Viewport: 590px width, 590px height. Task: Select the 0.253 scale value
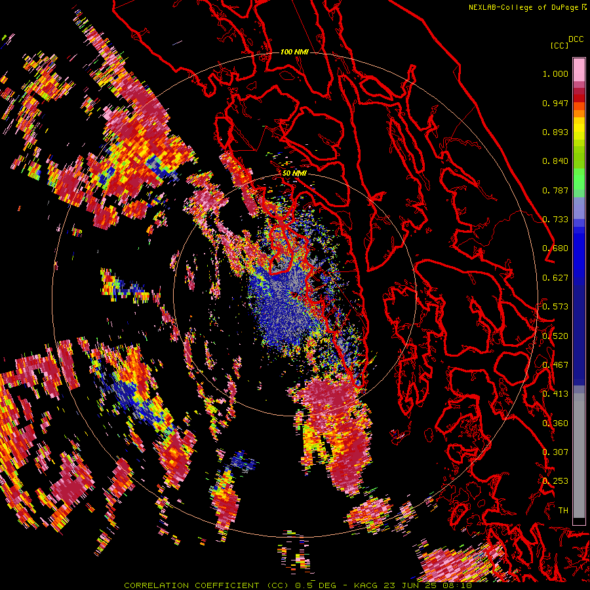555,481
